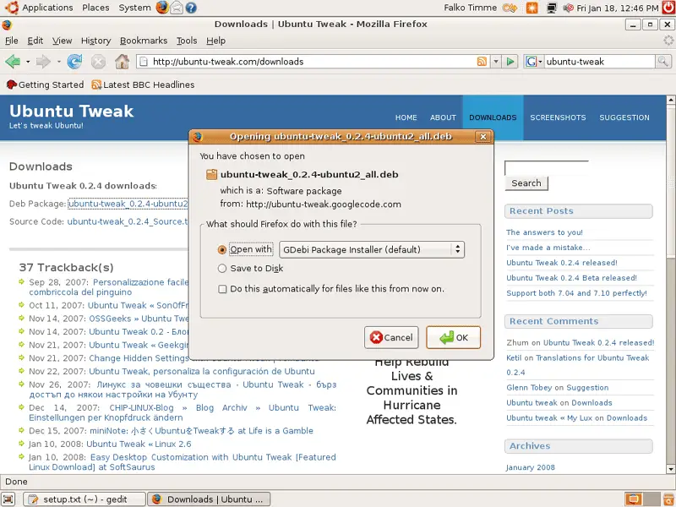Open the network monitor tray icon

[x=552, y=8]
